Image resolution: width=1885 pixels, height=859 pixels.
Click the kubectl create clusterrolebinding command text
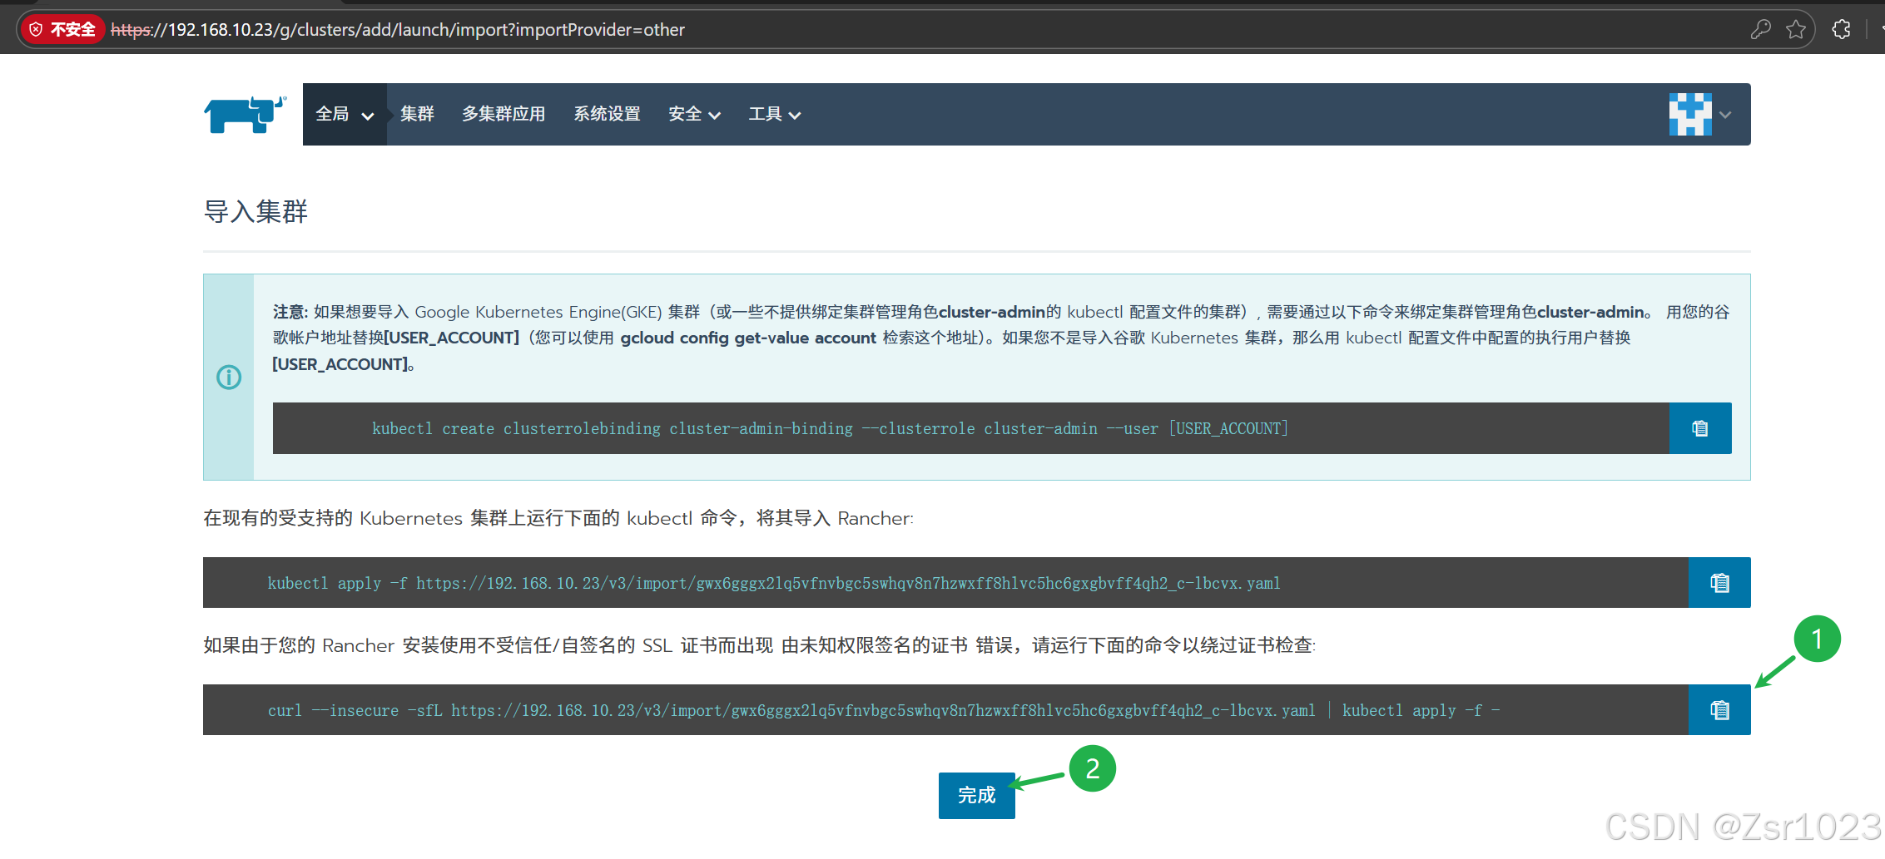(830, 428)
